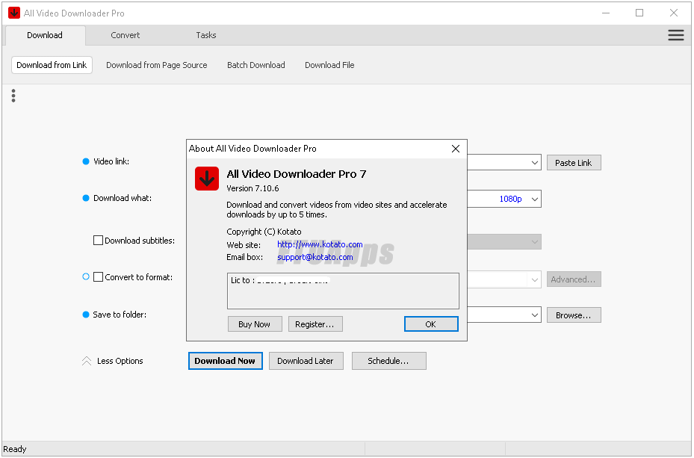
Task: Select Download from Link mode
Action: point(52,65)
